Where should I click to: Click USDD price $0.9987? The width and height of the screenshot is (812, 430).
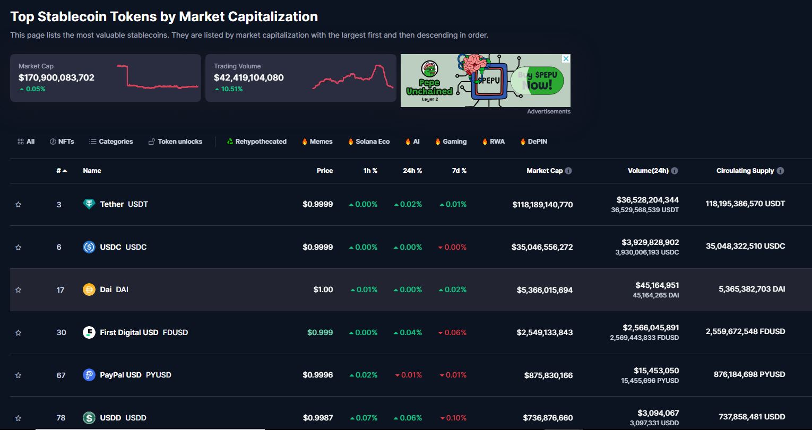(318, 418)
